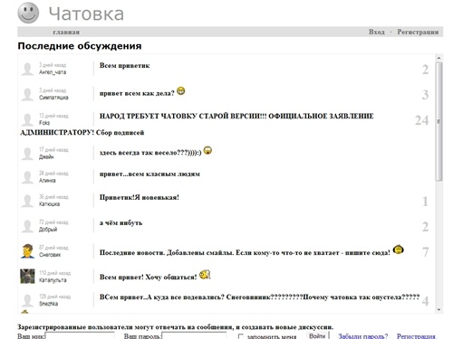The width and height of the screenshot is (453, 339).
Task: Click username Катапульта
Action: click(53, 280)
